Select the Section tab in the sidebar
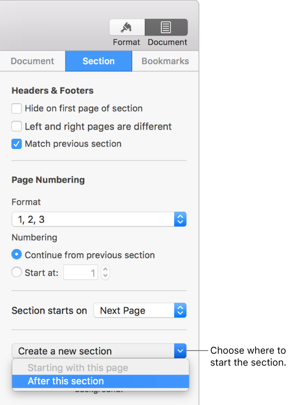The height and width of the screenshot is (405, 294). (98, 61)
